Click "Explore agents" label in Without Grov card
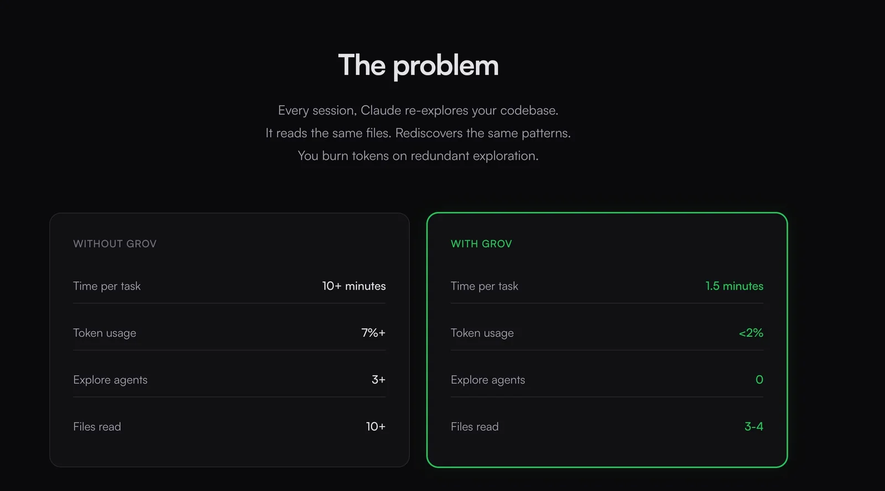Viewport: 885px width, 491px height. 110,380
